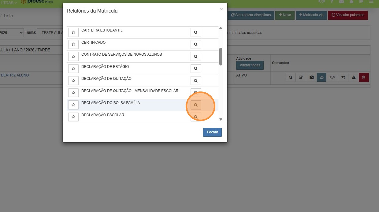Viewport: 379px width, 212px height.
Task: Select the DECLARAÇÃO ESCOLAR report name
Action: click(103, 115)
